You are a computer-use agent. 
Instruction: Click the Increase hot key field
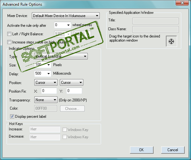coord(45,129)
